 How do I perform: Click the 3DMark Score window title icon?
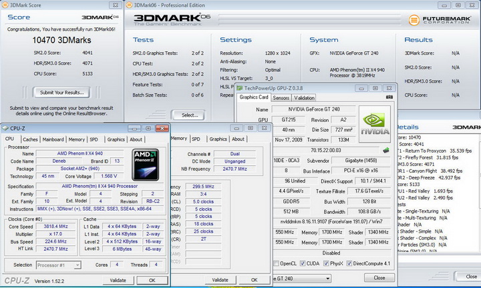coord(5,5)
